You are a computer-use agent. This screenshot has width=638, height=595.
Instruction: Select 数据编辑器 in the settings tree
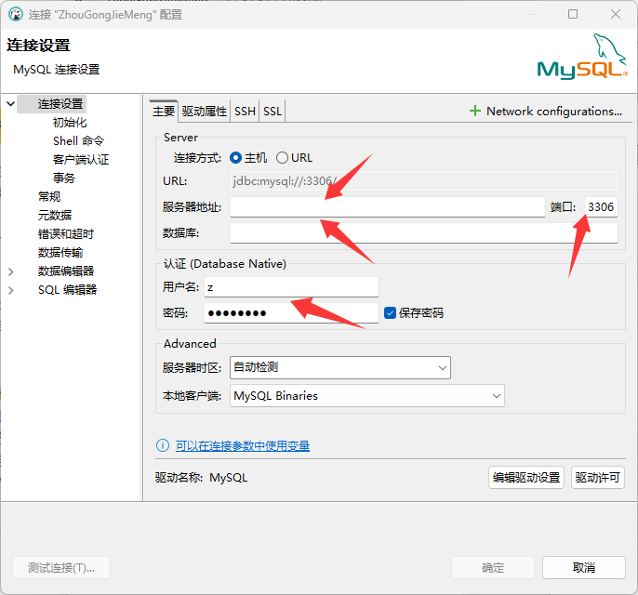pos(66,271)
